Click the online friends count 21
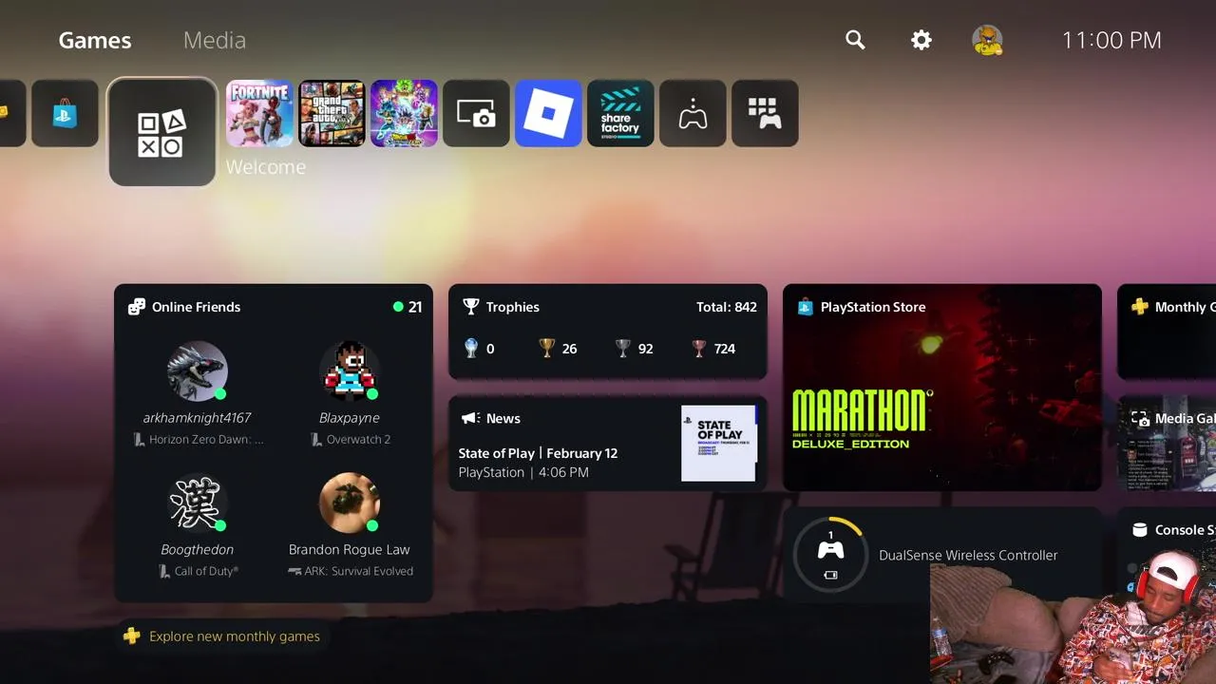This screenshot has height=684, width=1216. [408, 307]
